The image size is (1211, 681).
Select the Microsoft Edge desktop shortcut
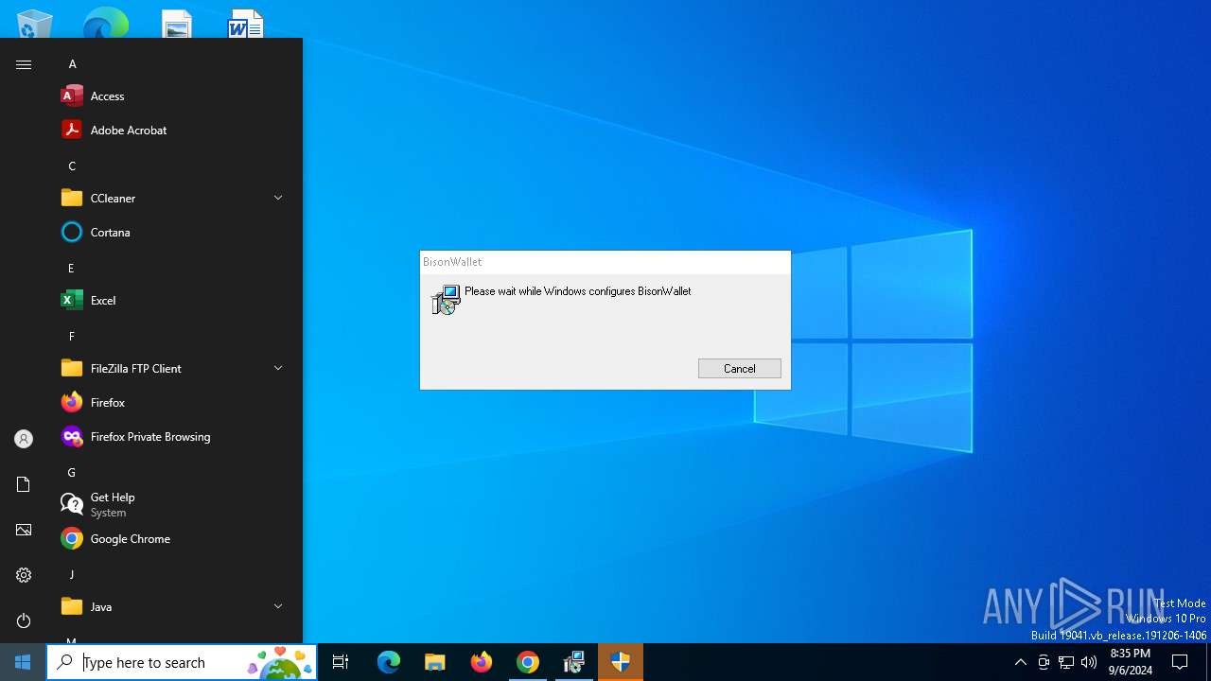tap(105, 23)
